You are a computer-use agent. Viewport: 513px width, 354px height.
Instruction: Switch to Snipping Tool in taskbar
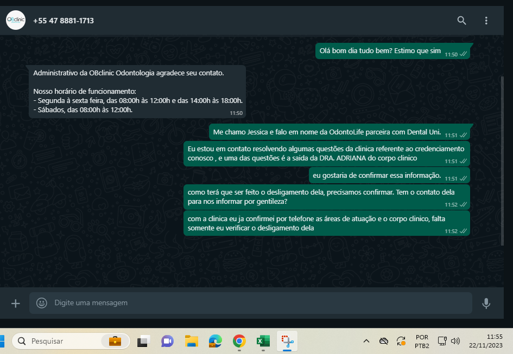(287, 341)
